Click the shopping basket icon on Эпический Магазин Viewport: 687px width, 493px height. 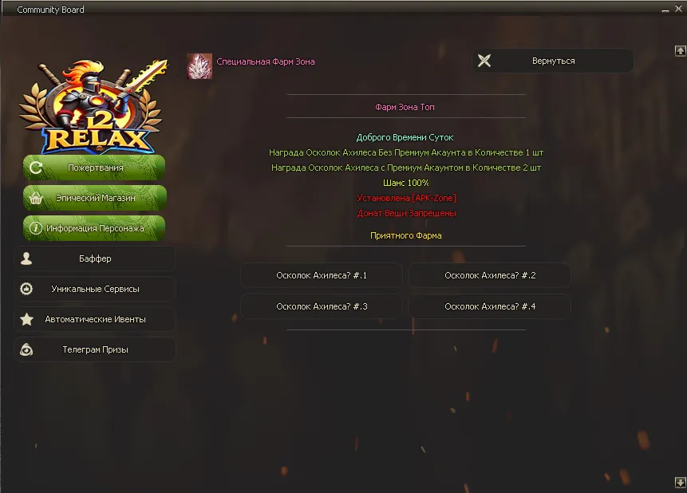click(35, 198)
